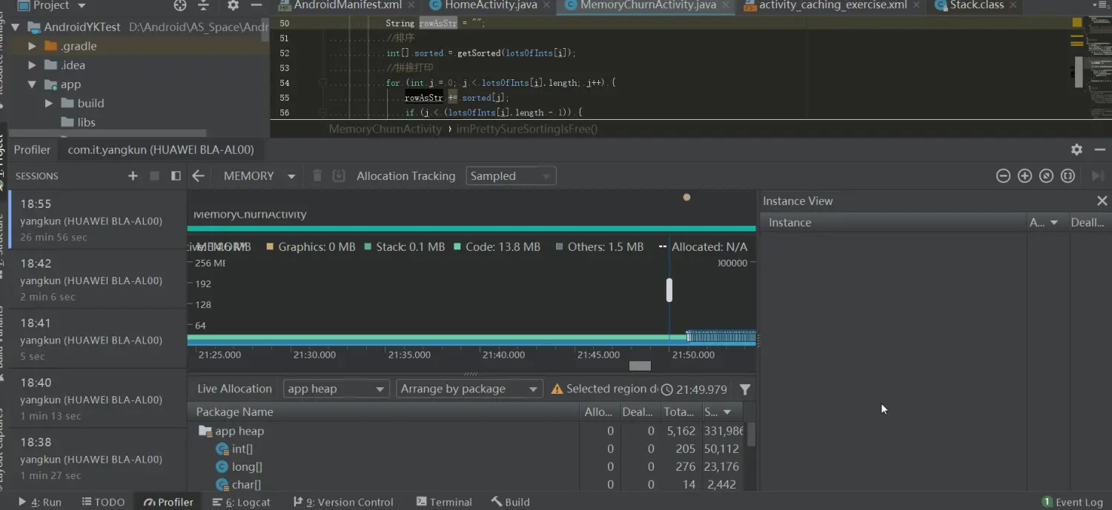Select the 18:41 session
The height and width of the screenshot is (510, 1112).
tap(97, 340)
